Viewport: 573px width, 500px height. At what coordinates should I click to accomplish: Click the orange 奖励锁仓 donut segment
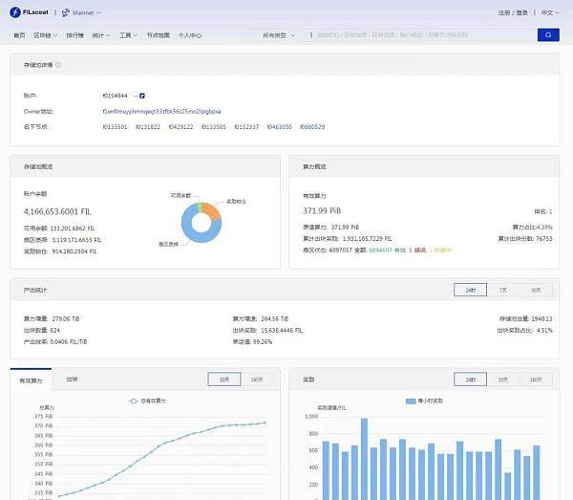212,210
